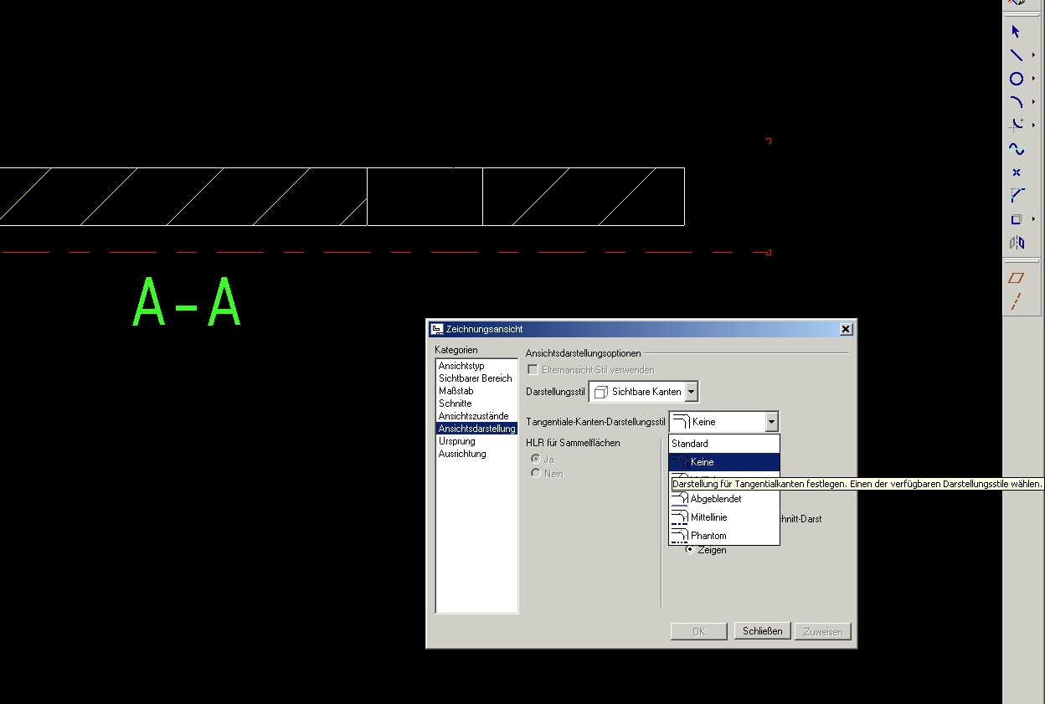Select the Ja radio button
The image size is (1045, 704).
pyautogui.click(x=536, y=459)
